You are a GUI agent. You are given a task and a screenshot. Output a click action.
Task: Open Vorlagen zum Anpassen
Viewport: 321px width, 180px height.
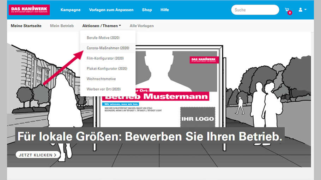click(x=111, y=10)
